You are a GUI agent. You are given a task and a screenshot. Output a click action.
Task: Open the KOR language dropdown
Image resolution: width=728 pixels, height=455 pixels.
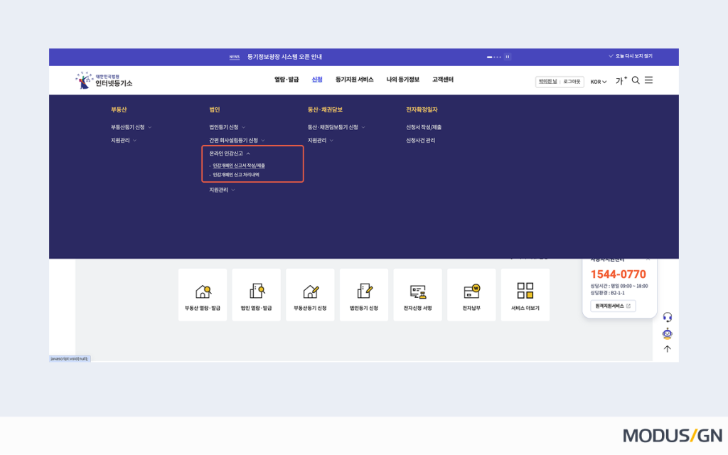point(599,82)
